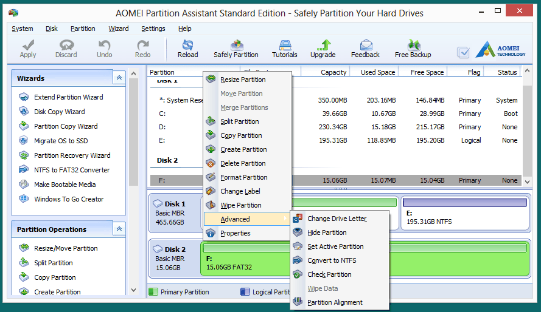Sort by Used Space column header
The image size is (541, 312).
coord(375,72)
